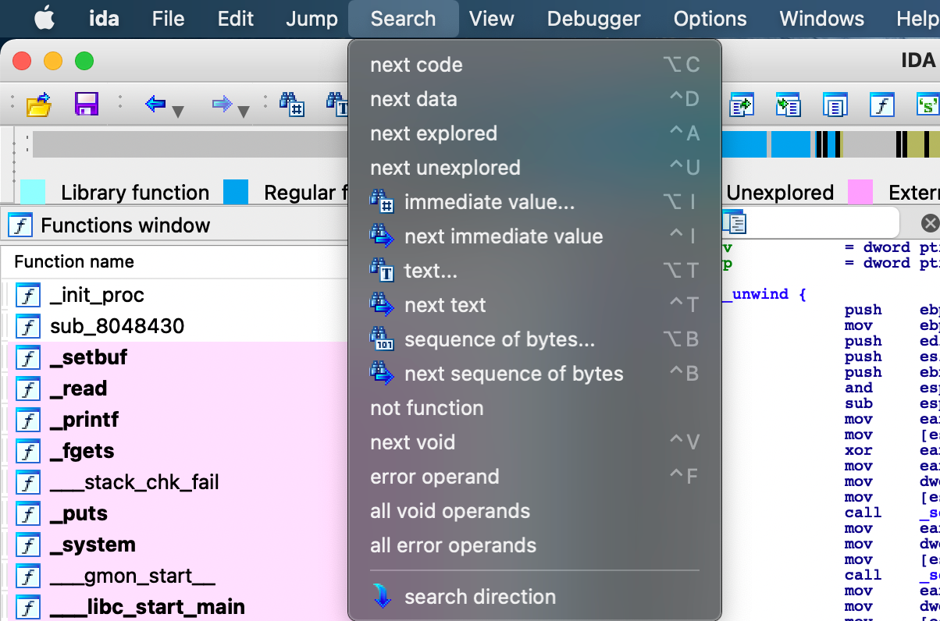
Task: Click the pink External symbol legend swatch
Action: [860, 192]
